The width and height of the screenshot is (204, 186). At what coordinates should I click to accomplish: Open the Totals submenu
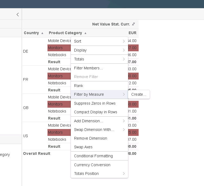[99, 59]
